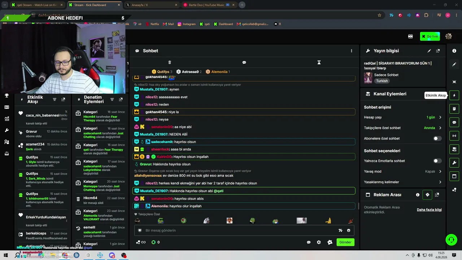This screenshot has height=260, width=462.
Task: Switch to the Bartle Doo YouTube Music tab
Action: point(209,5)
